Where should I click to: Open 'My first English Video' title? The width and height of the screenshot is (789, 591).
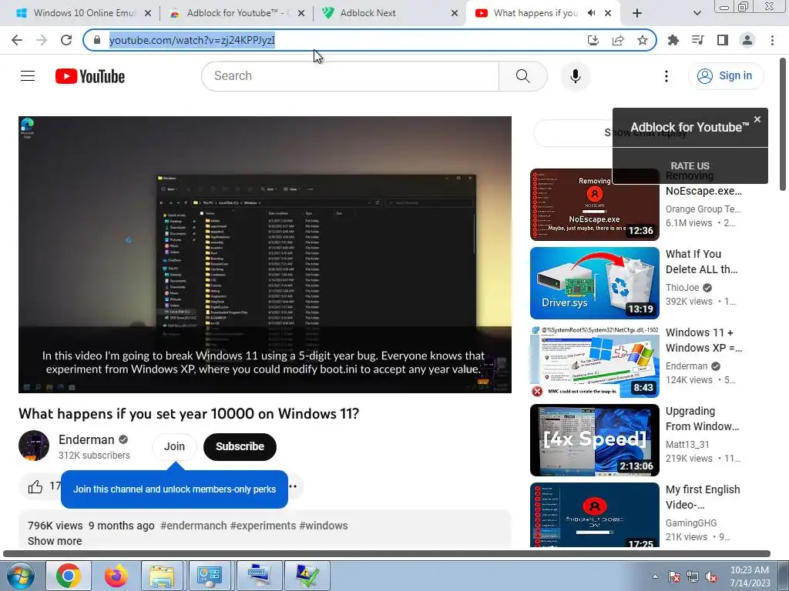pyautogui.click(x=703, y=497)
